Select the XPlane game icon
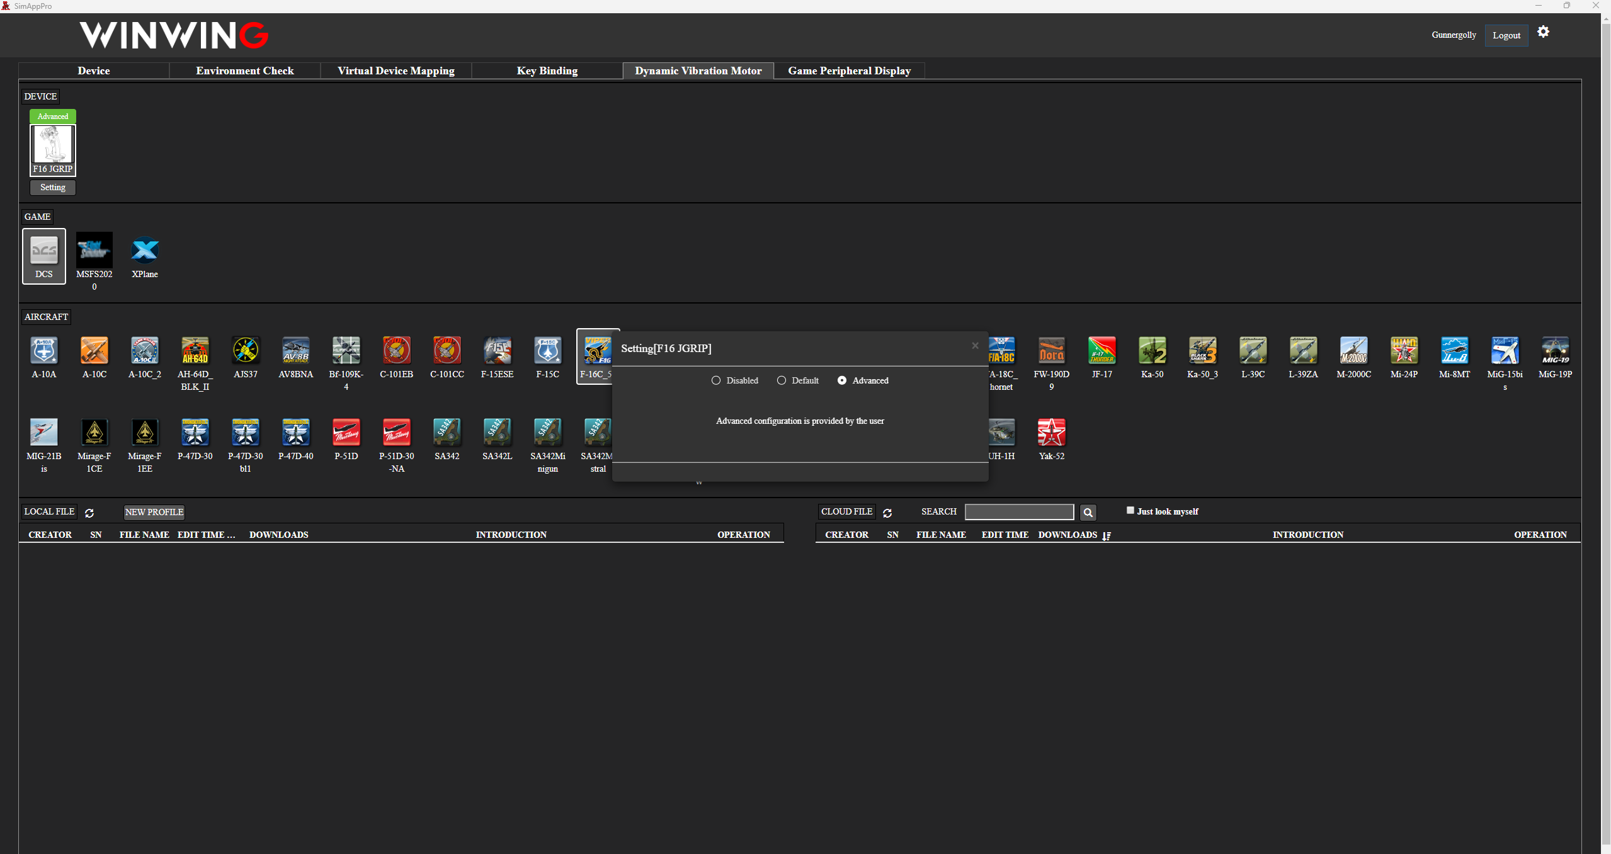Image resolution: width=1611 pixels, height=854 pixels. click(145, 249)
